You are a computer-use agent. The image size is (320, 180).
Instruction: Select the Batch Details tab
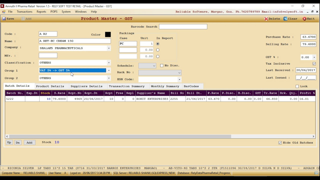pos(17,86)
